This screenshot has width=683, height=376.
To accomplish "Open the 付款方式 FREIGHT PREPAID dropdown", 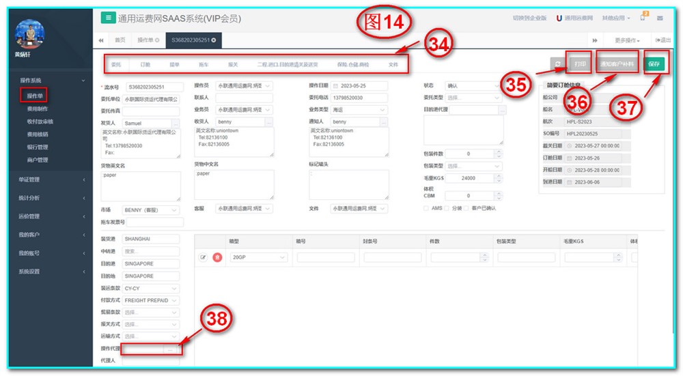I will coord(150,300).
